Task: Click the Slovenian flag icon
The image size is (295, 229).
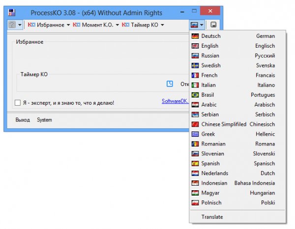Action: (x=195, y=154)
